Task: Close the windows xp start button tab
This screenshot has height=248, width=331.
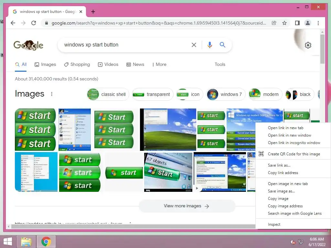Action: click(x=80, y=12)
